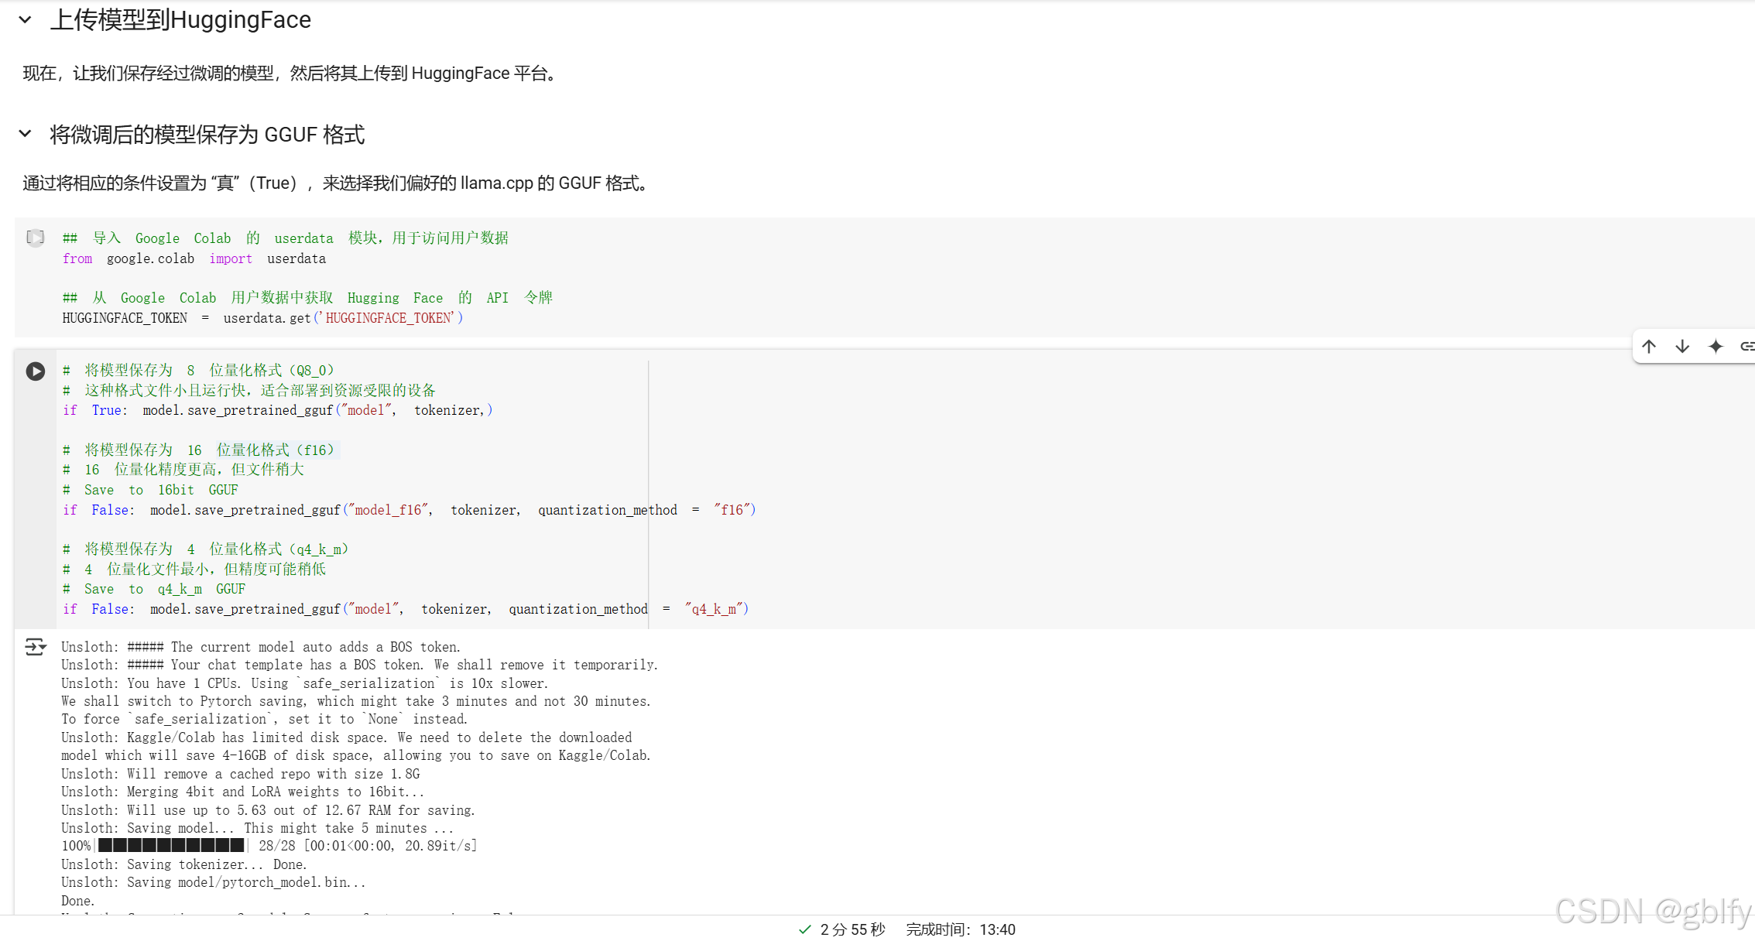Click the 完成时间 13:40 status text

pos(960,929)
